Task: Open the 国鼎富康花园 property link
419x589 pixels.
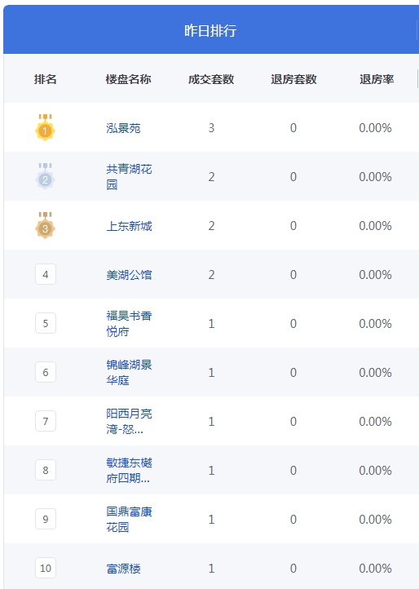Action: 129,519
